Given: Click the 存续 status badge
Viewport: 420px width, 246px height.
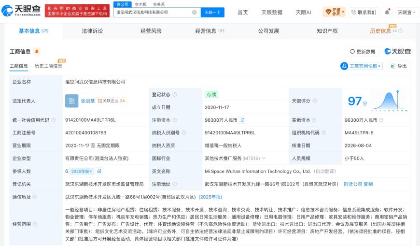Looking at the screenshot, I should coord(211,94).
